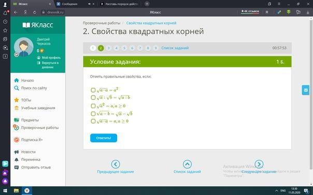This screenshot has width=313, height=195.
Task: Open the Yandex browser taskbar icon
Action: (x=27, y=191)
